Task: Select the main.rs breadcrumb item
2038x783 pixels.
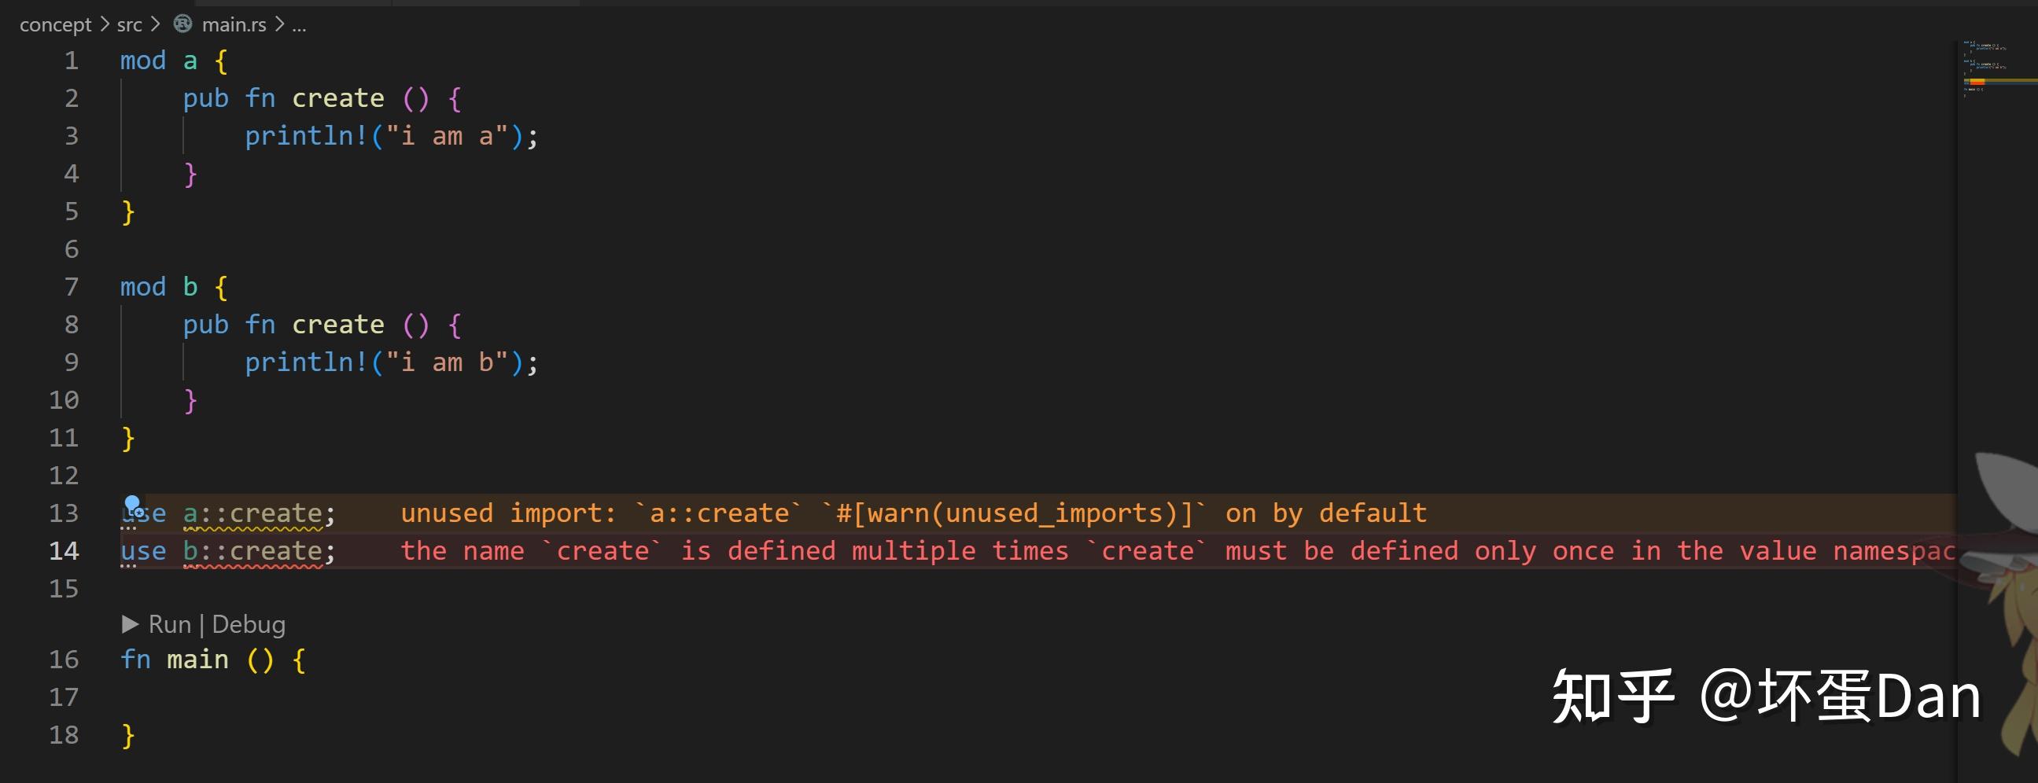Action: 234,24
